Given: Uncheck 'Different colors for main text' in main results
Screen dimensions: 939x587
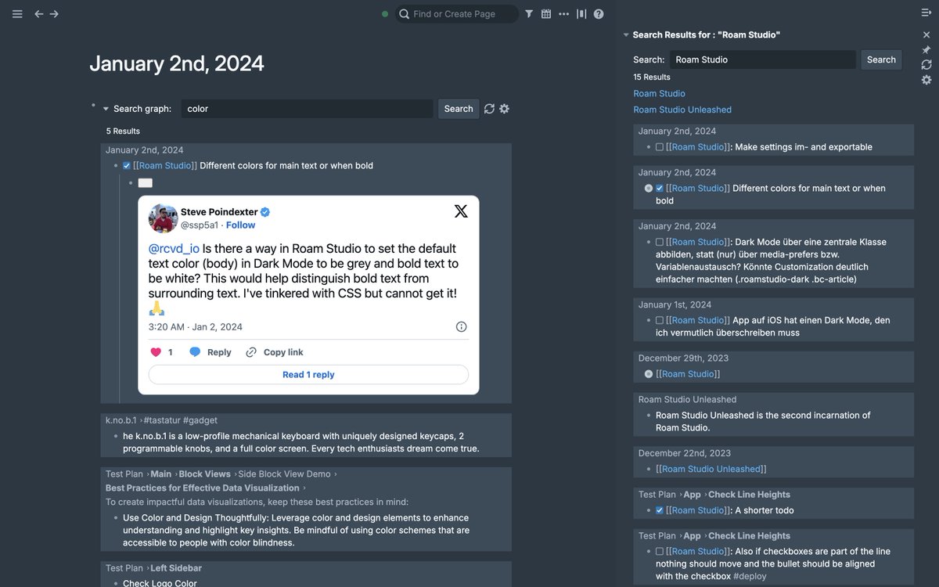Looking at the screenshot, I should click(127, 166).
